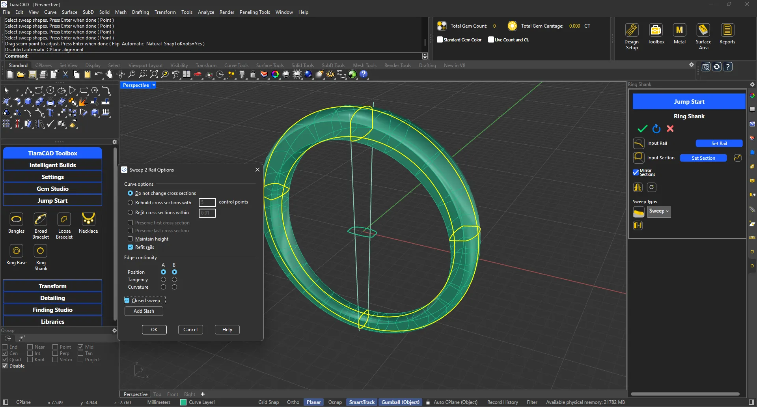Select Rebuild cross sections with radio button

pyautogui.click(x=130, y=202)
